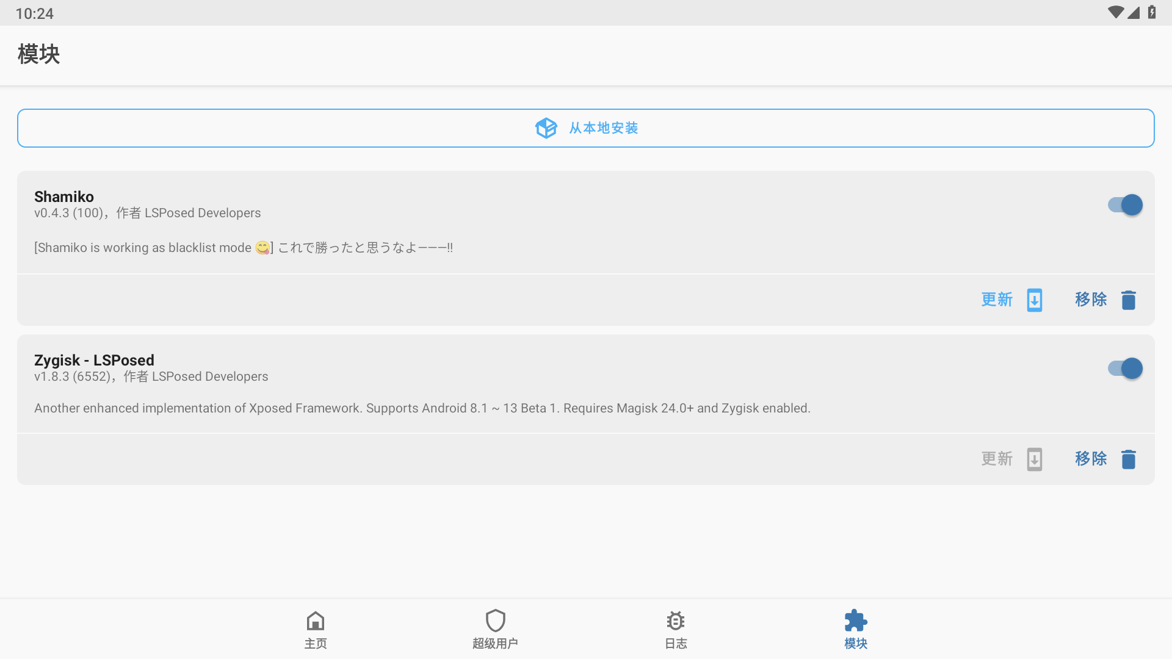Go to the home tab house icon

316,621
